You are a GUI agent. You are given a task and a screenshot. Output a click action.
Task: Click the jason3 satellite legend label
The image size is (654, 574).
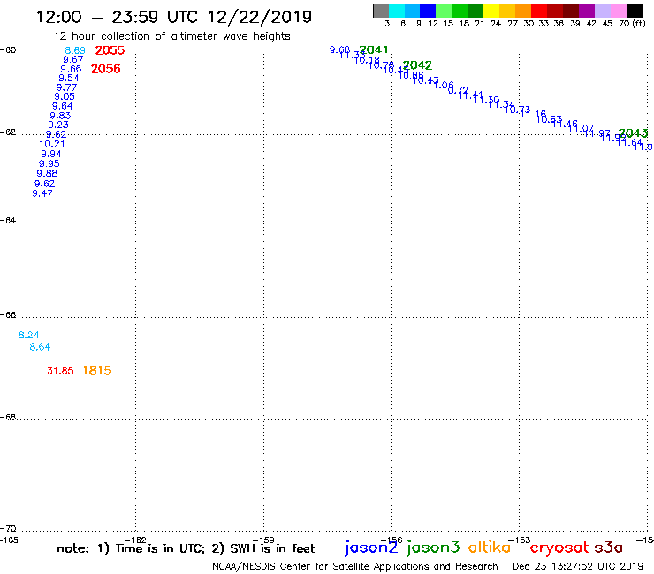(x=433, y=548)
